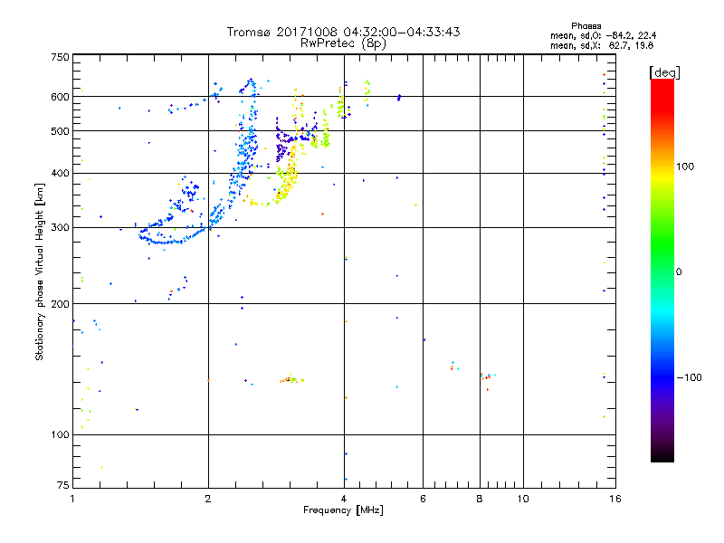Click the [deg] label above color bar
The image size is (724, 543).
pos(664,72)
